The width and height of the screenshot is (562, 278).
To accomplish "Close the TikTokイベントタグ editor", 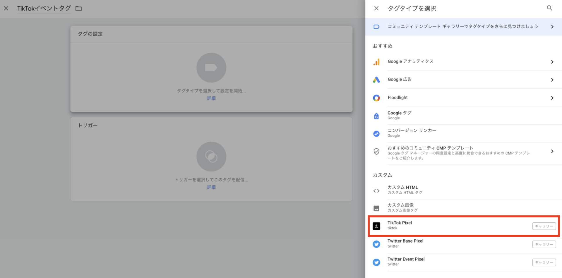I will click(x=6, y=8).
